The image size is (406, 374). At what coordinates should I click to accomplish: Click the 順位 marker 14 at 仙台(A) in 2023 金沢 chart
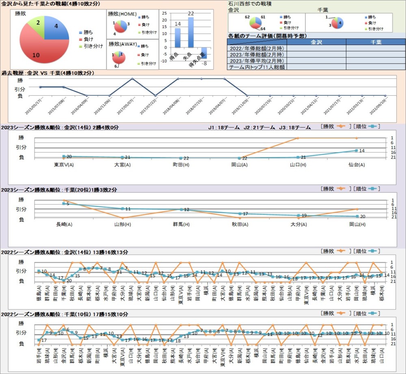(x=356, y=150)
